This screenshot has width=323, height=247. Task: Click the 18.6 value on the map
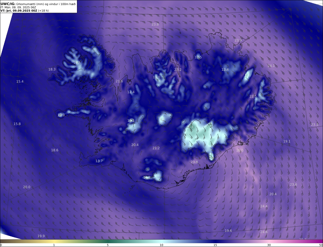(x=55, y=150)
